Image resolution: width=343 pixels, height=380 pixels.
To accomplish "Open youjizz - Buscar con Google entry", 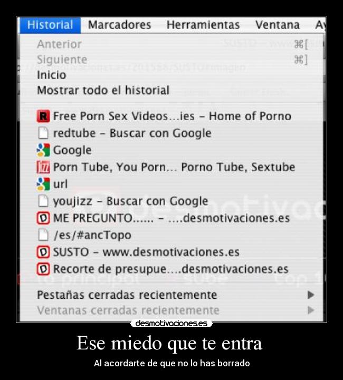I will tap(171, 201).
